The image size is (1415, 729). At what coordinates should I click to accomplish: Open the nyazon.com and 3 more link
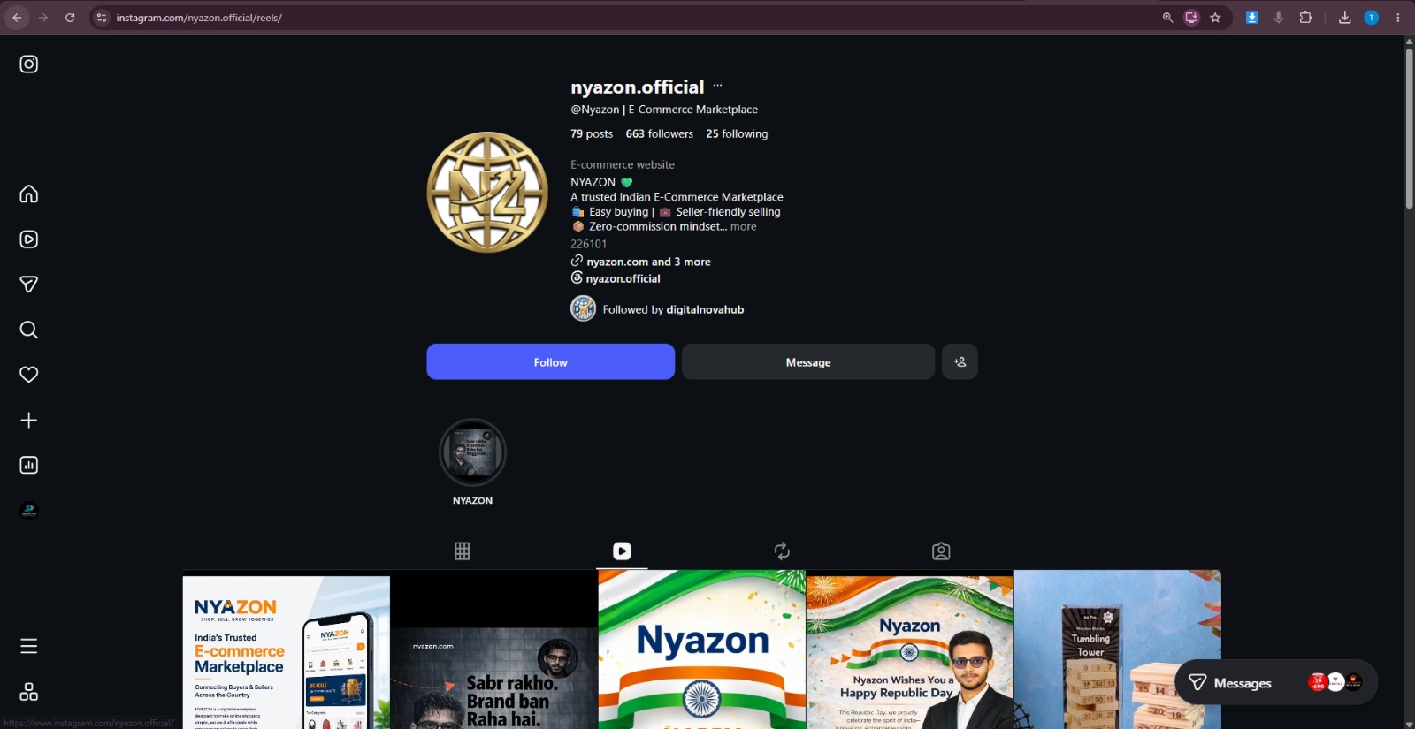[x=648, y=262]
